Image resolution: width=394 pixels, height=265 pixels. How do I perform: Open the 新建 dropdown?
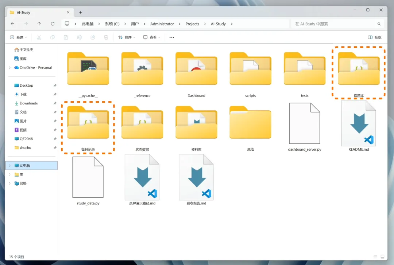tap(18, 37)
